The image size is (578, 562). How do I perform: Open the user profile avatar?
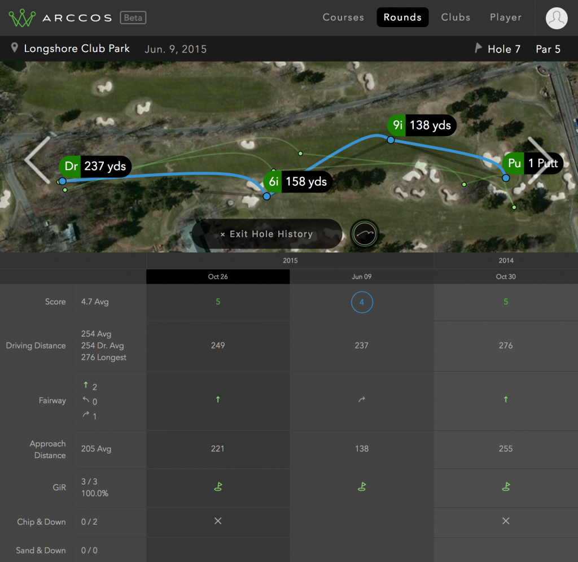[x=556, y=18]
